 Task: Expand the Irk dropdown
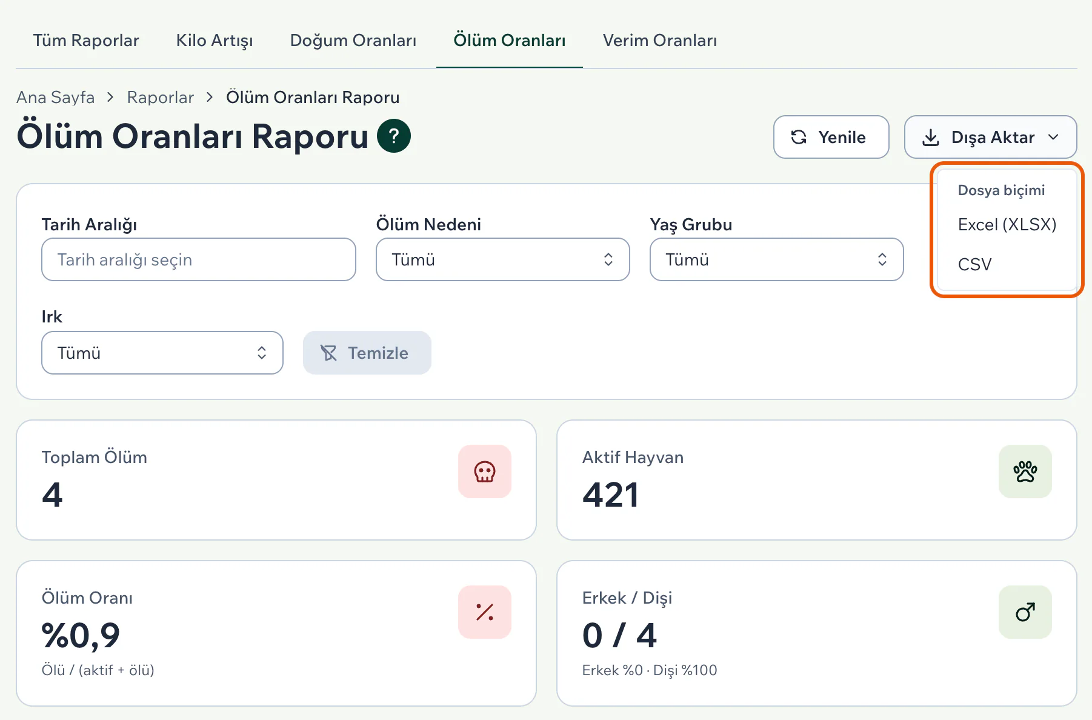tap(162, 353)
